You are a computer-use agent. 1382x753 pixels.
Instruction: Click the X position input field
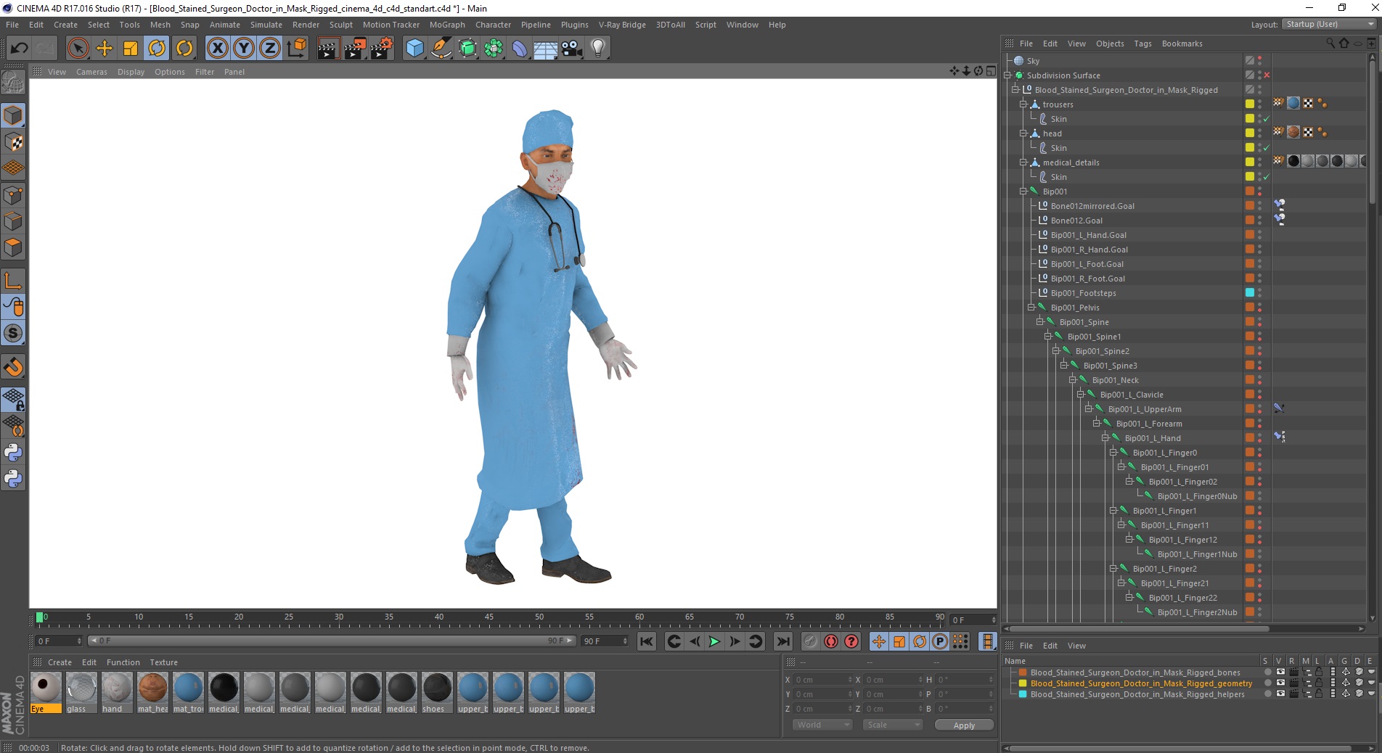click(x=823, y=680)
